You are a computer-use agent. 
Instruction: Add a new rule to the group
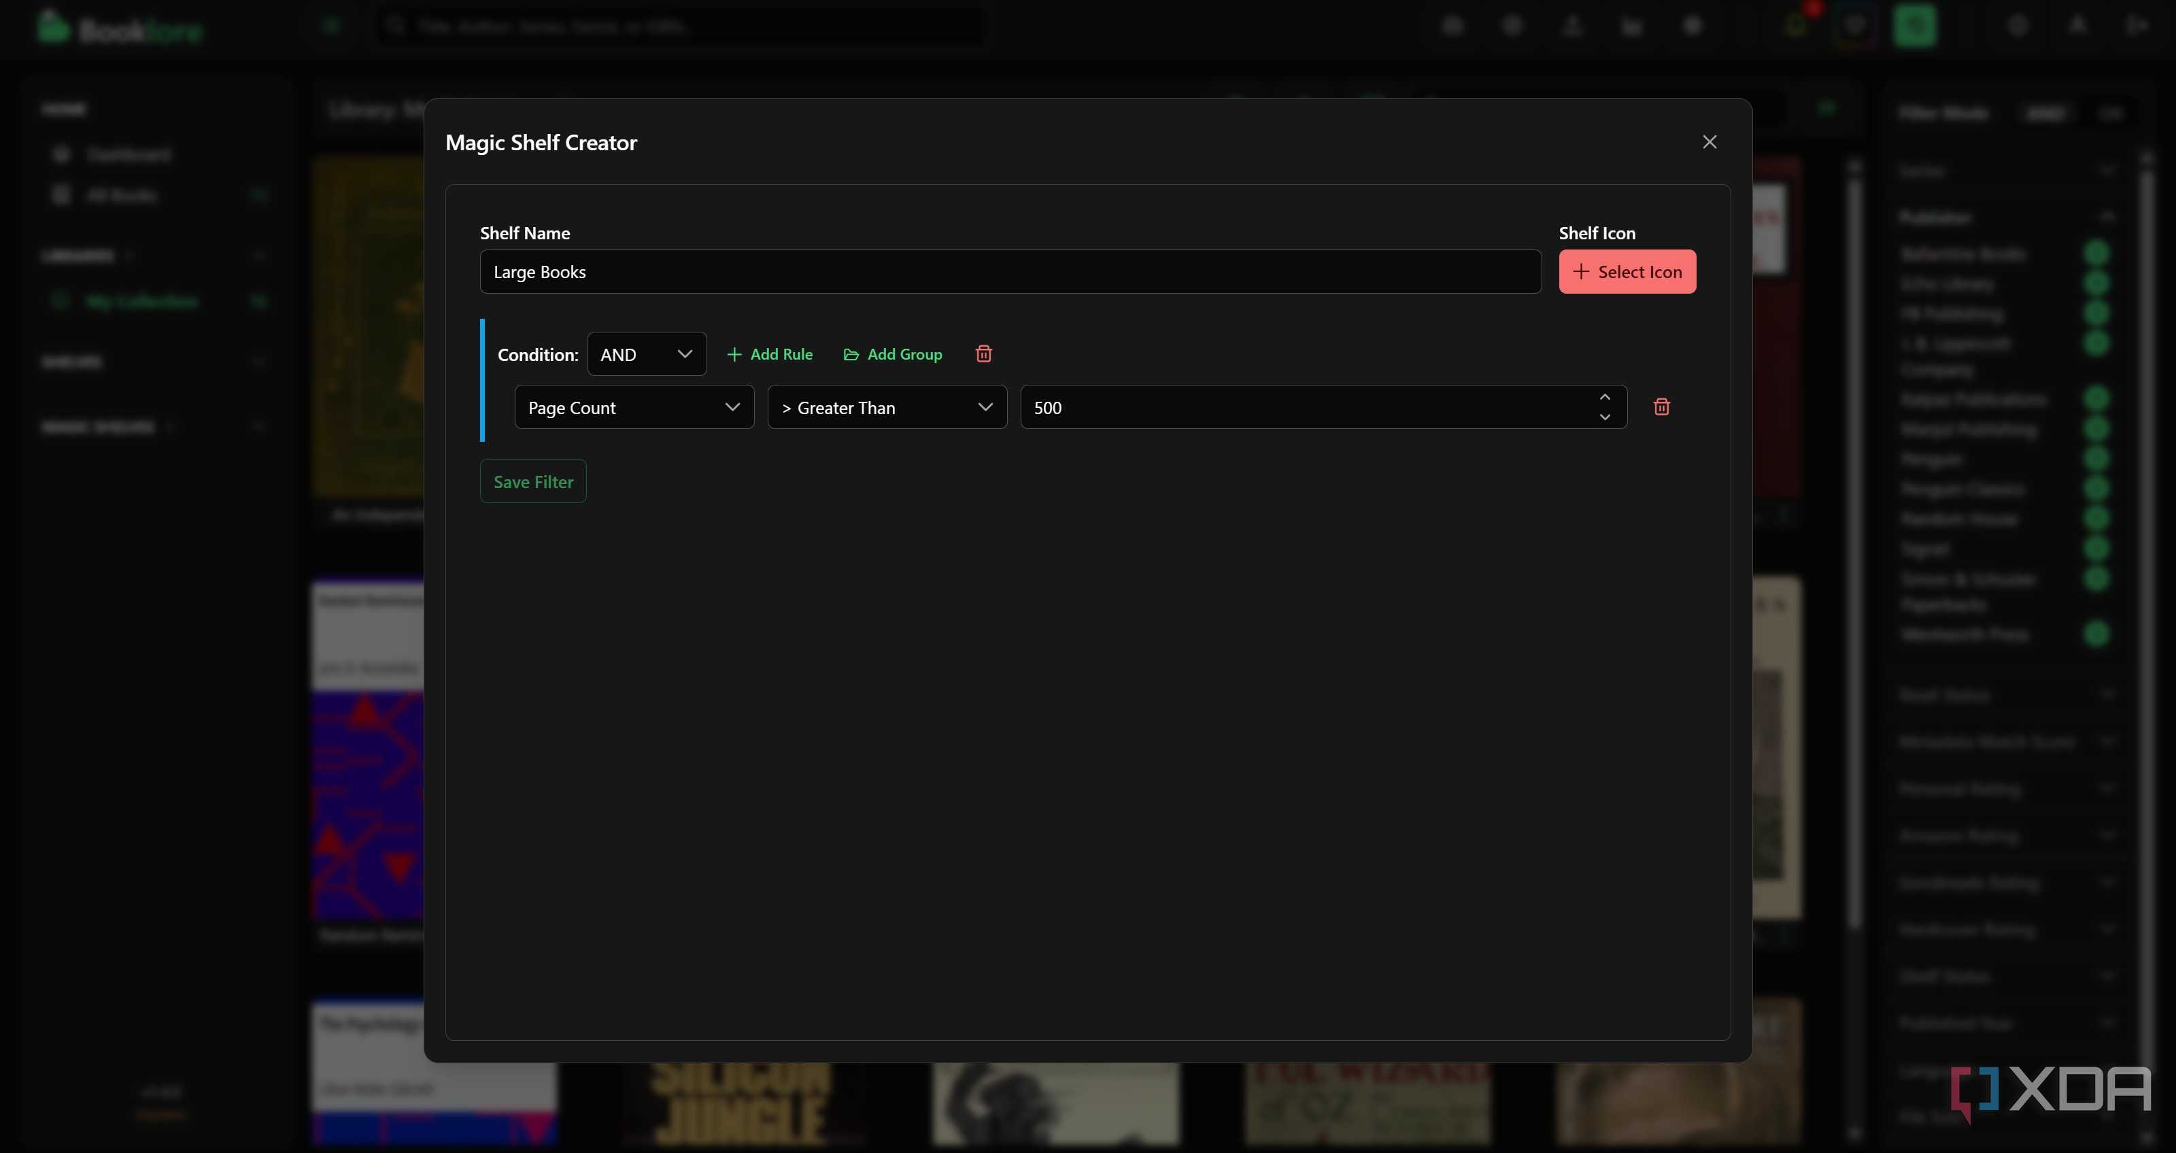click(x=770, y=354)
